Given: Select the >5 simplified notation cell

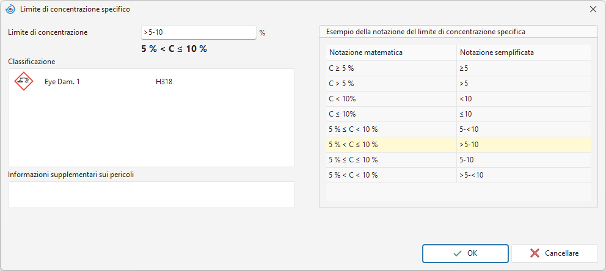Looking at the screenshot, I should click(524, 84).
